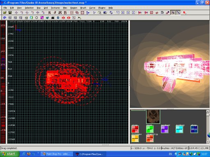Image resolution: width=210 pixels, height=157 pixels.
Task: Select the orange weapclip texture
Action: click(150, 139)
